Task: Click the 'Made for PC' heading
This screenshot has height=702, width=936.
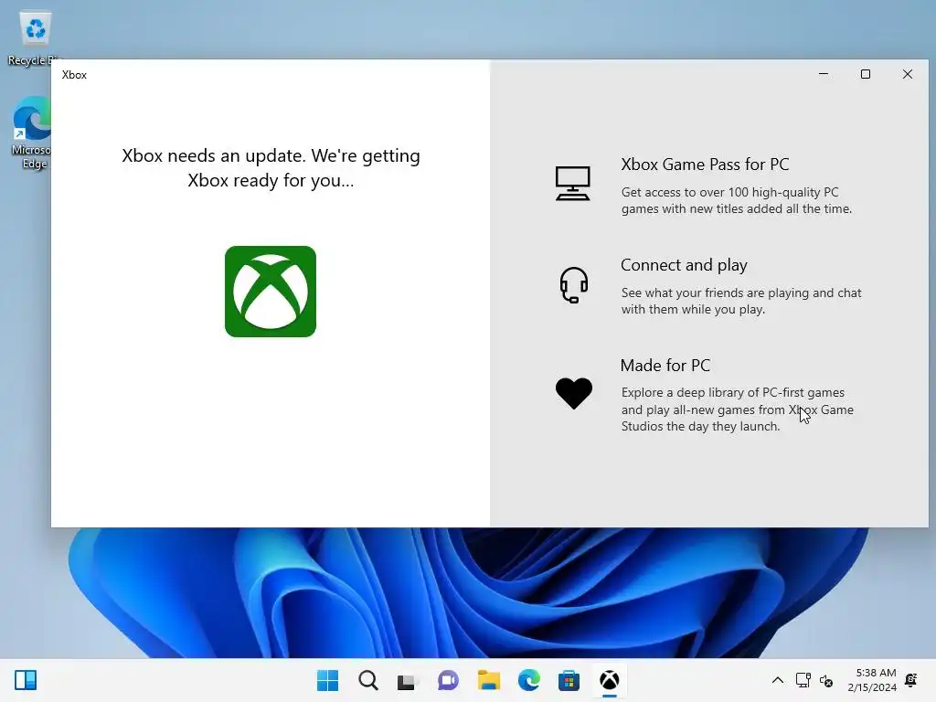Action: (x=665, y=365)
